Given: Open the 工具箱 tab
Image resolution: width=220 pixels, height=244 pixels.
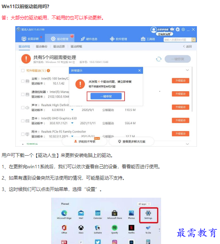Looking at the screenshot, I should pos(148,39).
